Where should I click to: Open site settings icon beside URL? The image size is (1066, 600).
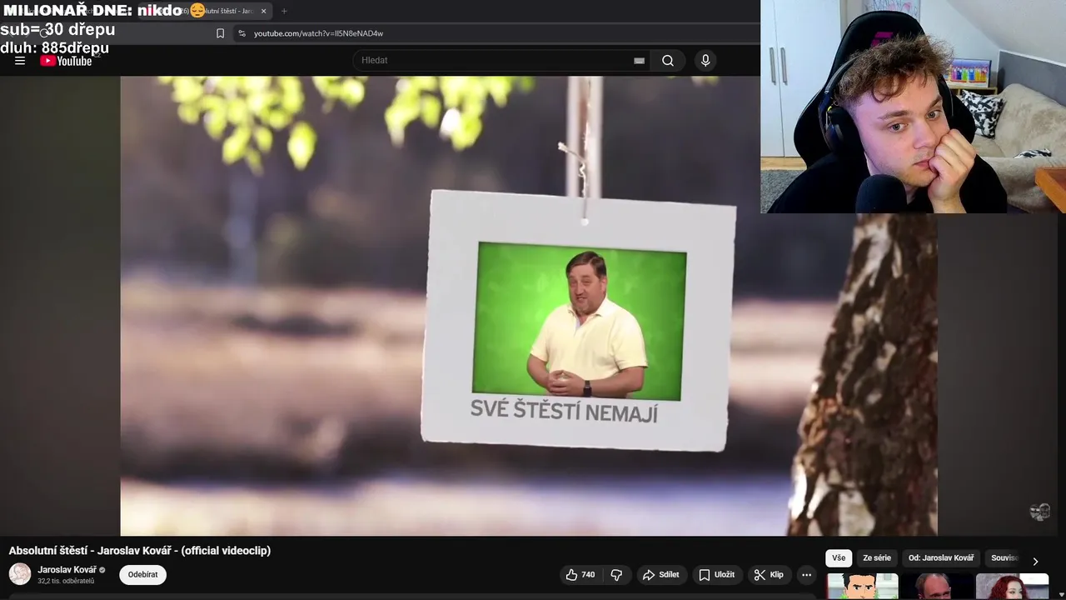click(242, 33)
